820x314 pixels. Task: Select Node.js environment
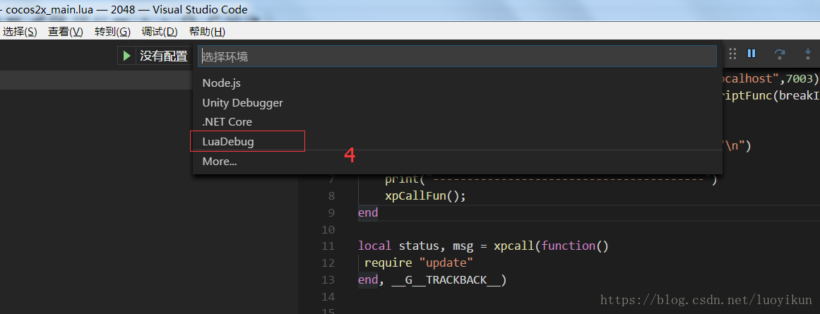pyautogui.click(x=458, y=83)
